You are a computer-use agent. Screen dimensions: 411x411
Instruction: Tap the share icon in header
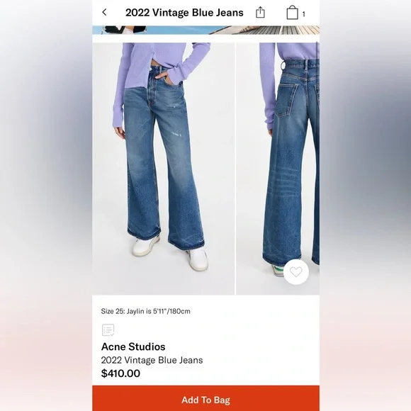pyautogui.click(x=260, y=13)
